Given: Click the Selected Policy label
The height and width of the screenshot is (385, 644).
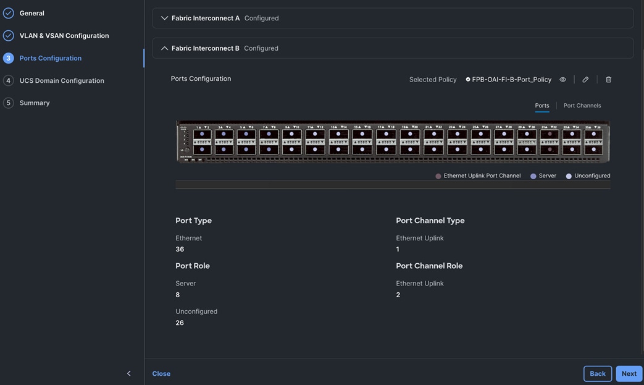Looking at the screenshot, I should tap(432, 79).
